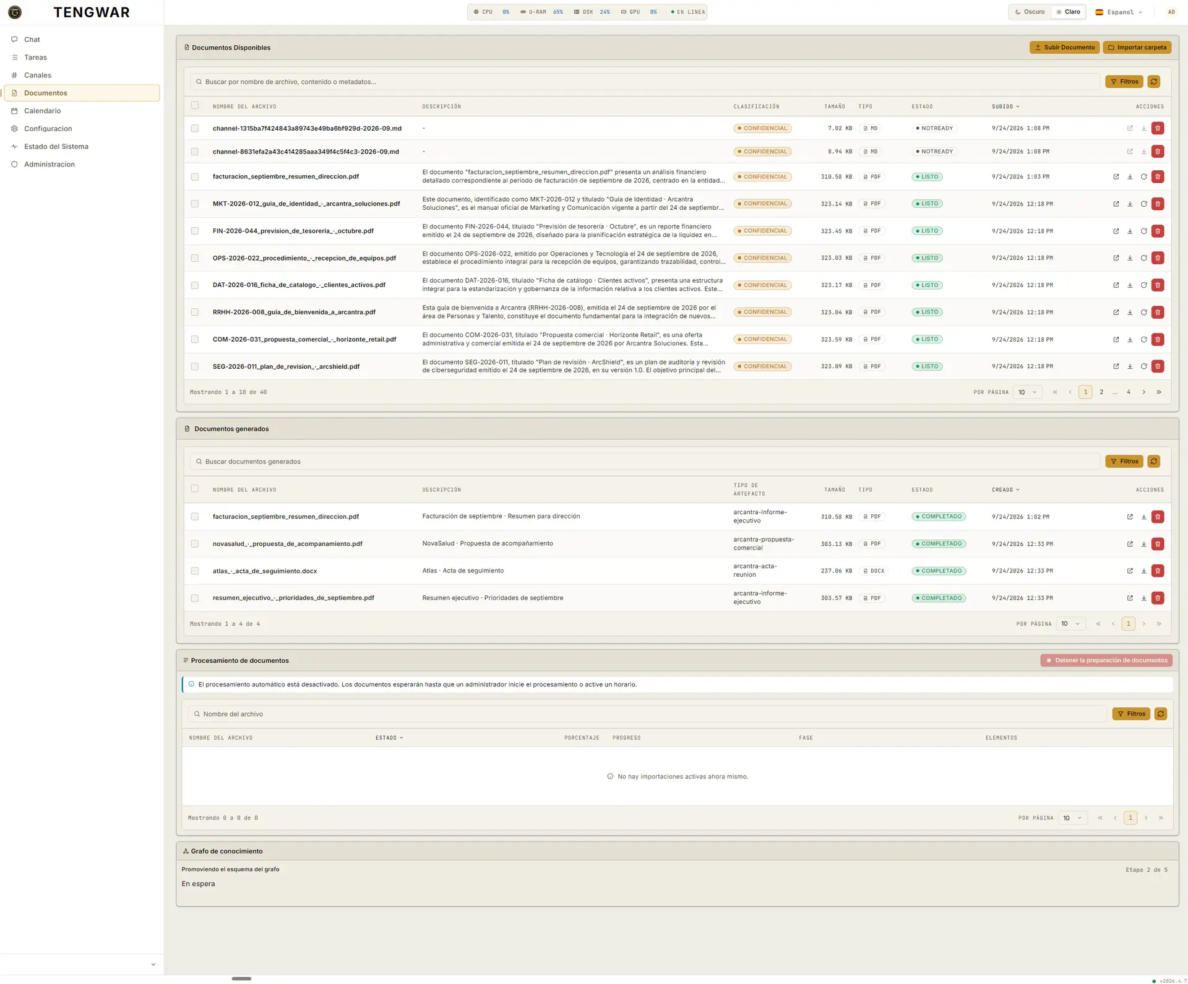The image size is (1188, 984).
Task: Refresh the Documentos Disponibles list
Action: click(1154, 82)
